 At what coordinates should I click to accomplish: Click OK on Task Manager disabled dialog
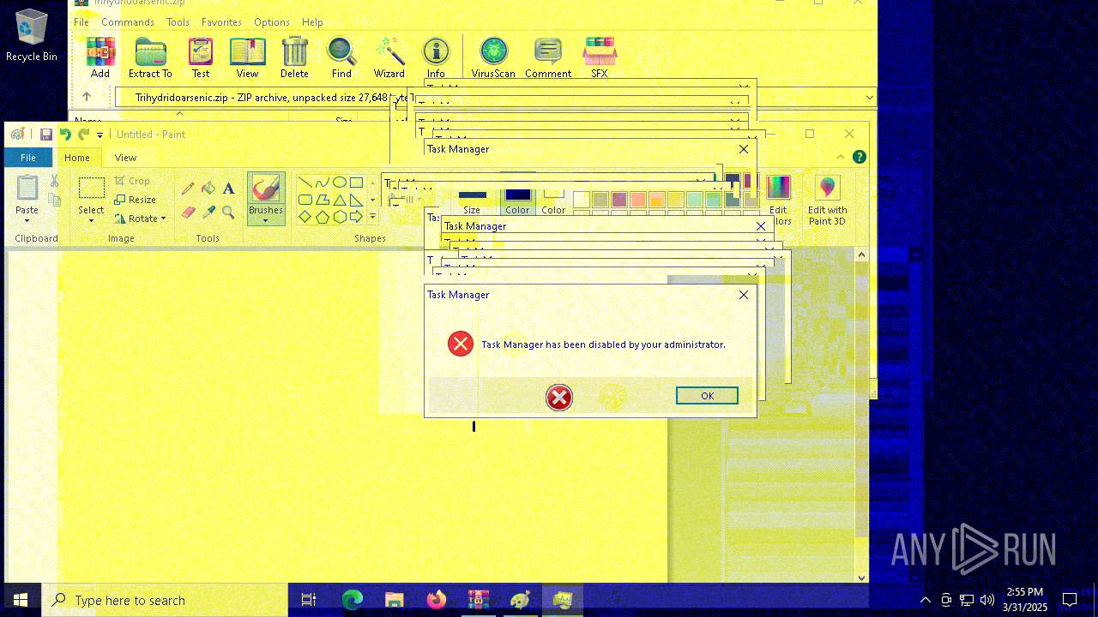[x=707, y=395]
